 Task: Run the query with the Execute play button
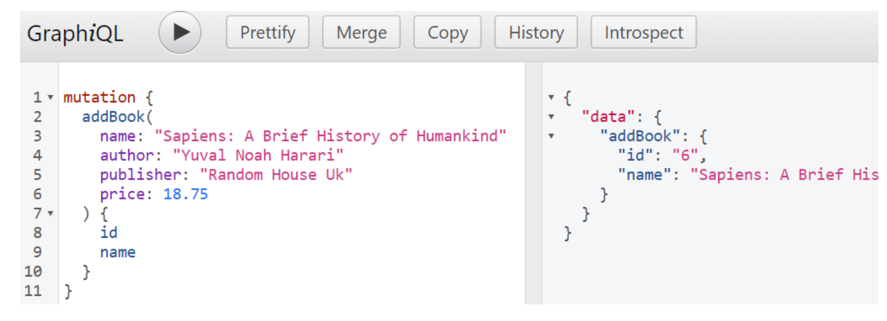point(180,33)
